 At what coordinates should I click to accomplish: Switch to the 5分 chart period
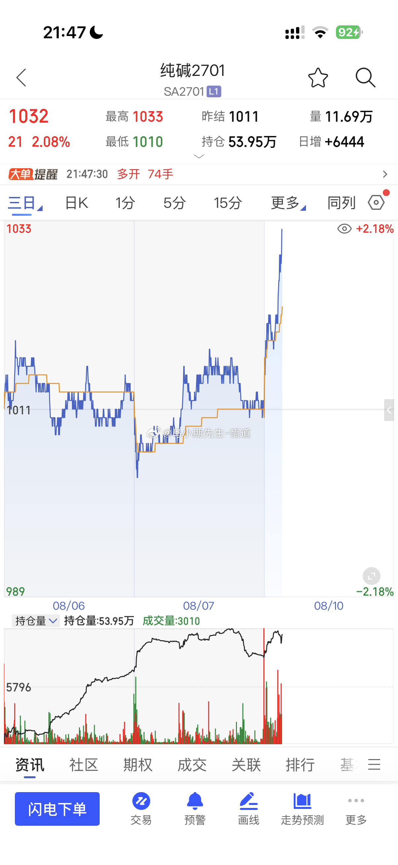click(175, 203)
